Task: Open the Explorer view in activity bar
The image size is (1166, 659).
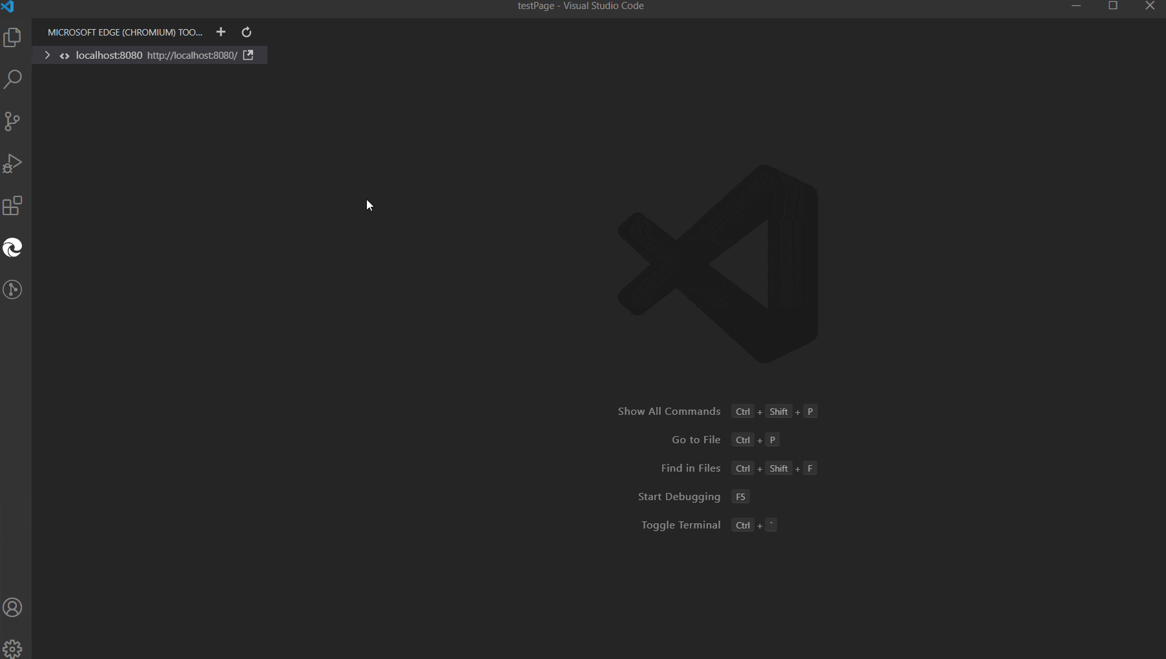Action: click(13, 37)
